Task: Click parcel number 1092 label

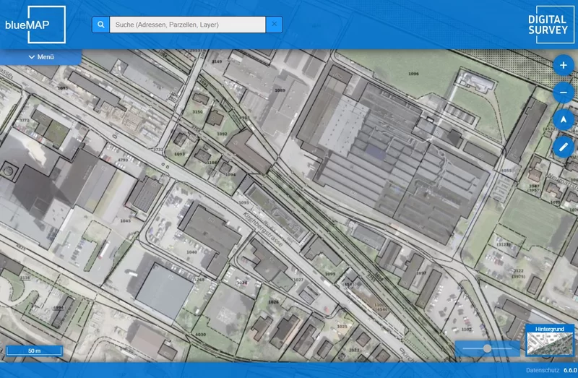Action: tap(222, 134)
